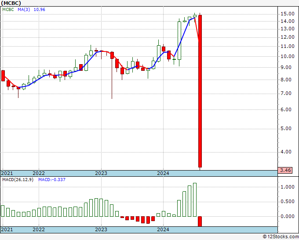Click the MACD(26,12,9) indicator label

tap(18, 180)
